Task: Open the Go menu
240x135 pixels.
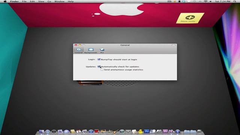Action: [x=49, y=1]
